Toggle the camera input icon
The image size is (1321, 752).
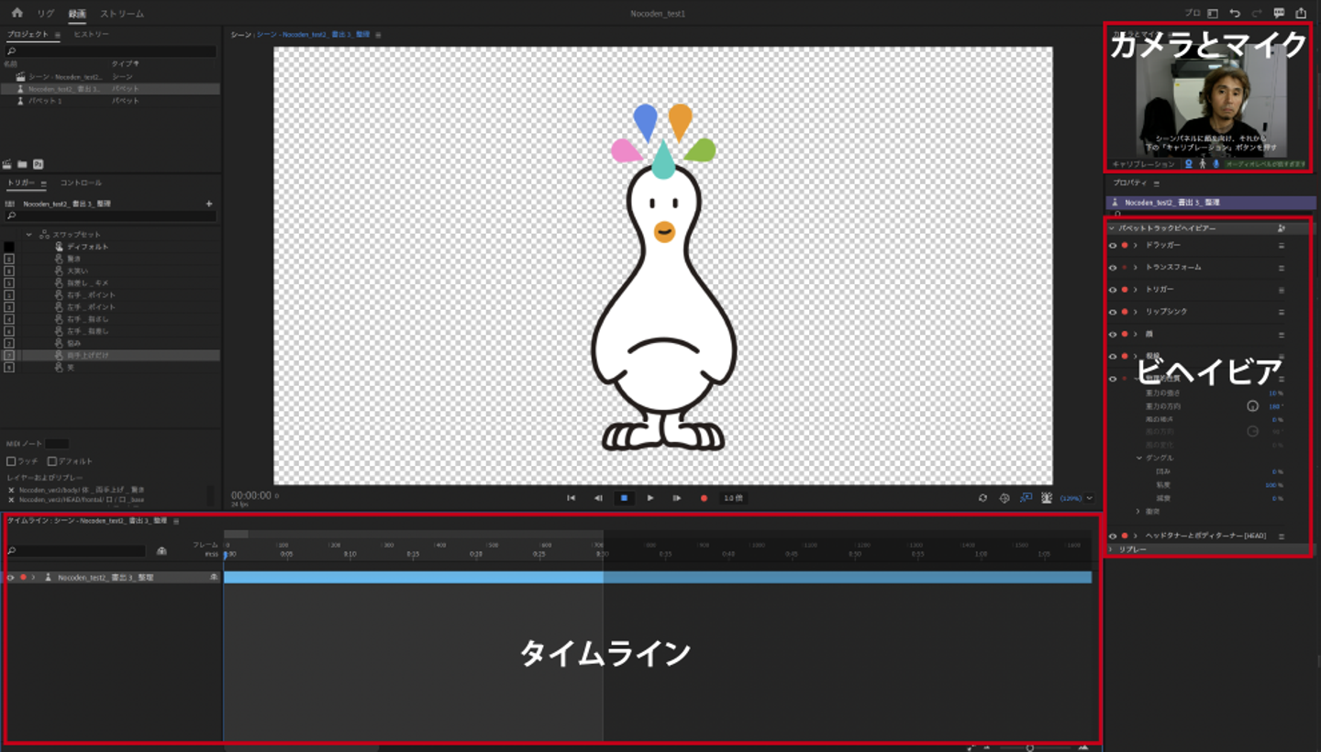(x=1189, y=164)
